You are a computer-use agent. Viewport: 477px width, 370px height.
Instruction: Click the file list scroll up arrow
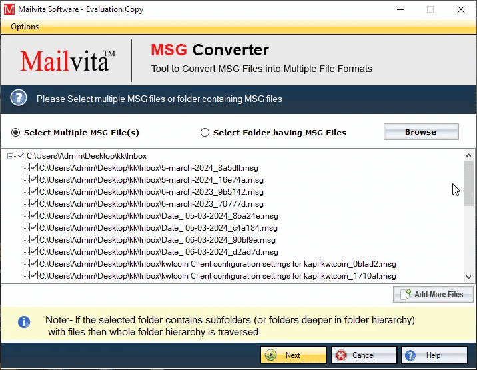[468, 155]
